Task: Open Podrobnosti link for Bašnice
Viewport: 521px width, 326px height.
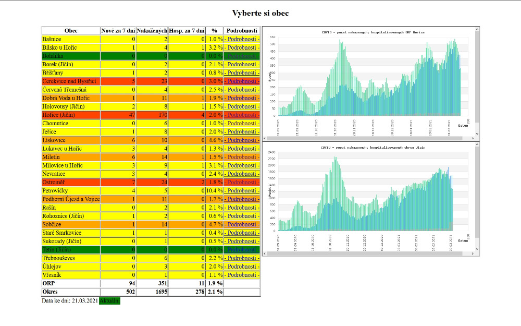Action: coord(241,39)
